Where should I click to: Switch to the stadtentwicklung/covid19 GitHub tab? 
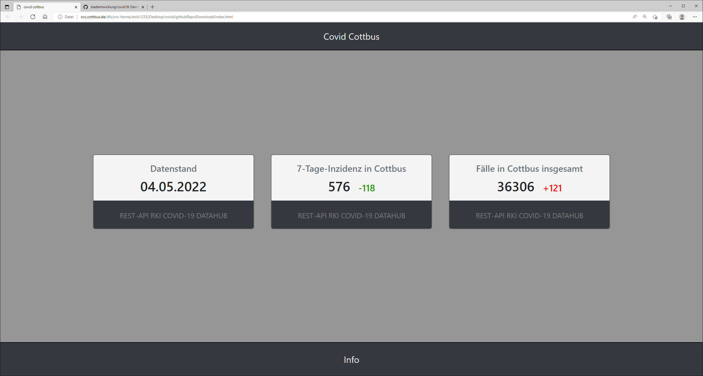click(114, 7)
